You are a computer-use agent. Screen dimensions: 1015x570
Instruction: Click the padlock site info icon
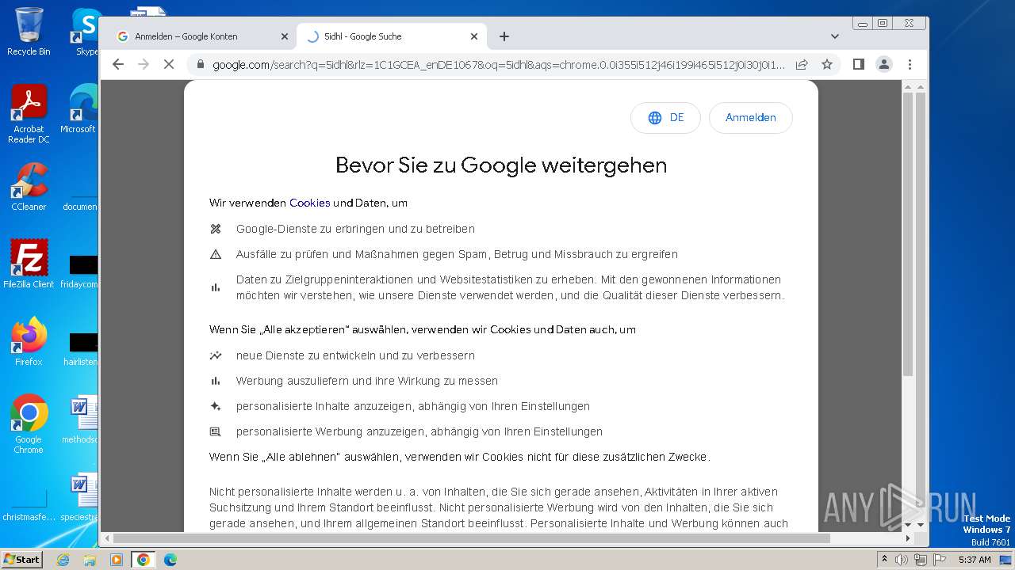(200, 64)
